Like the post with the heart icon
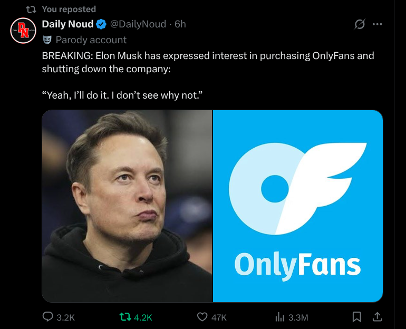The image size is (406, 329). [x=202, y=317]
